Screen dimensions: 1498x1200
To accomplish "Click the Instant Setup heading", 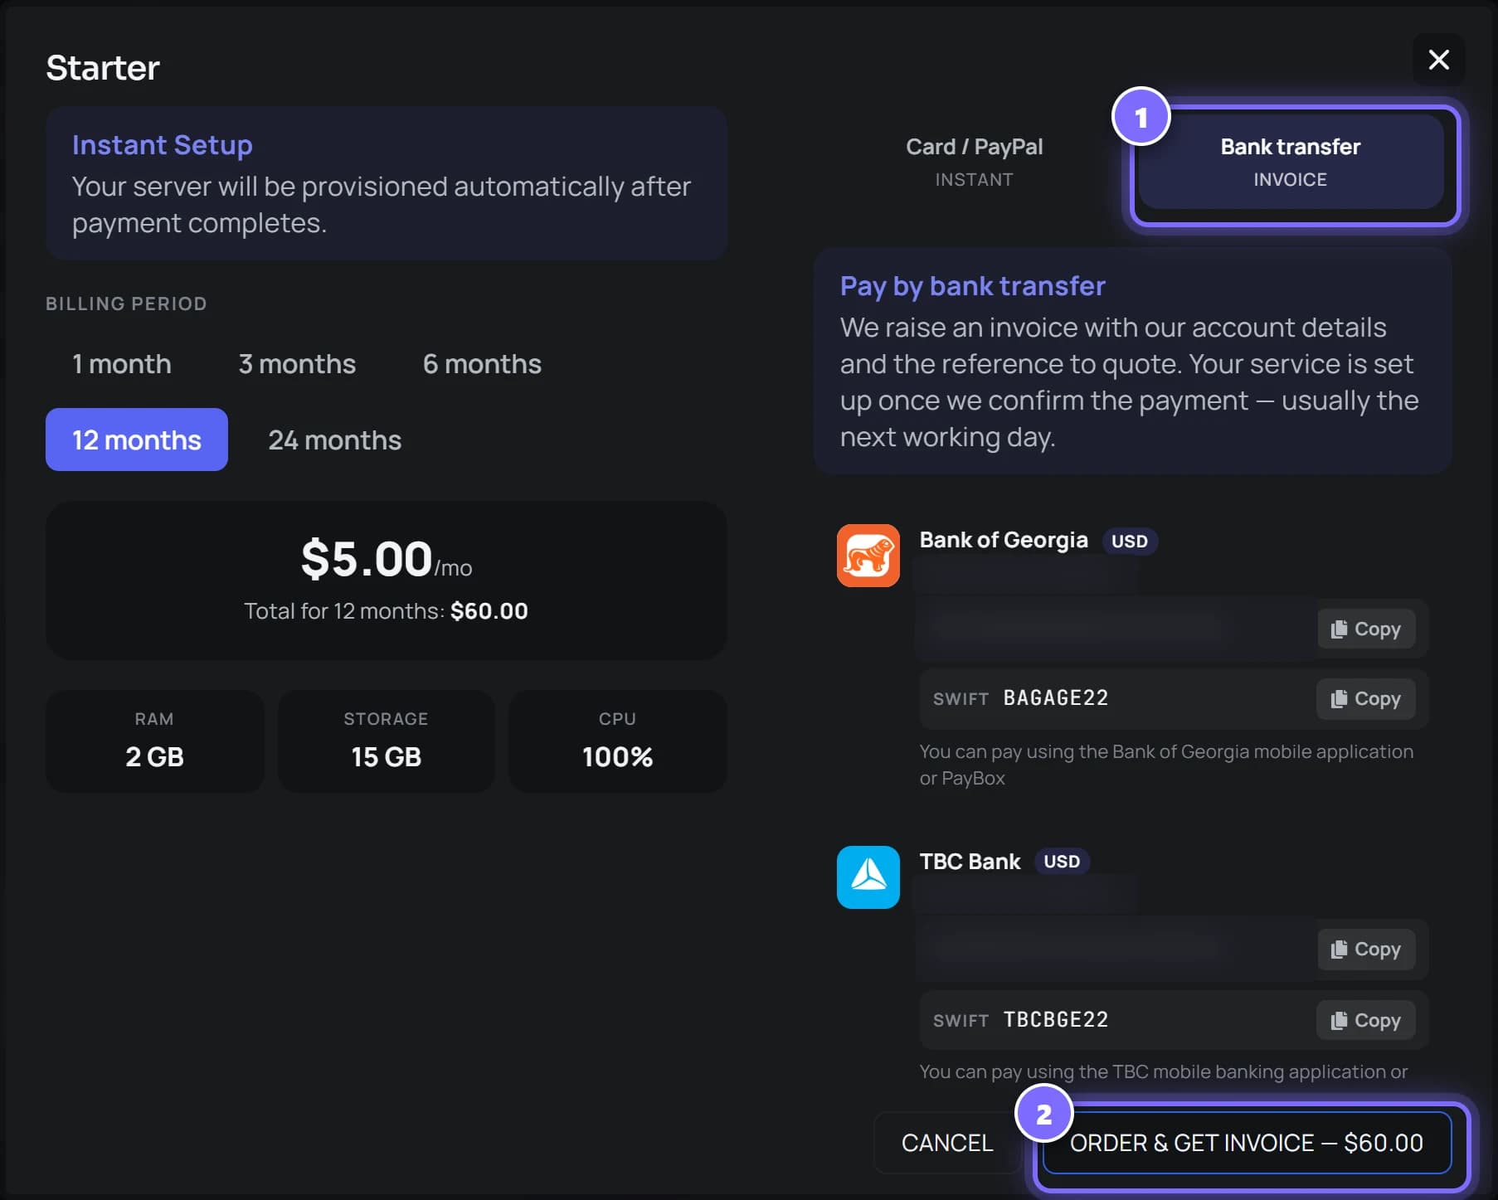I will 163,145.
